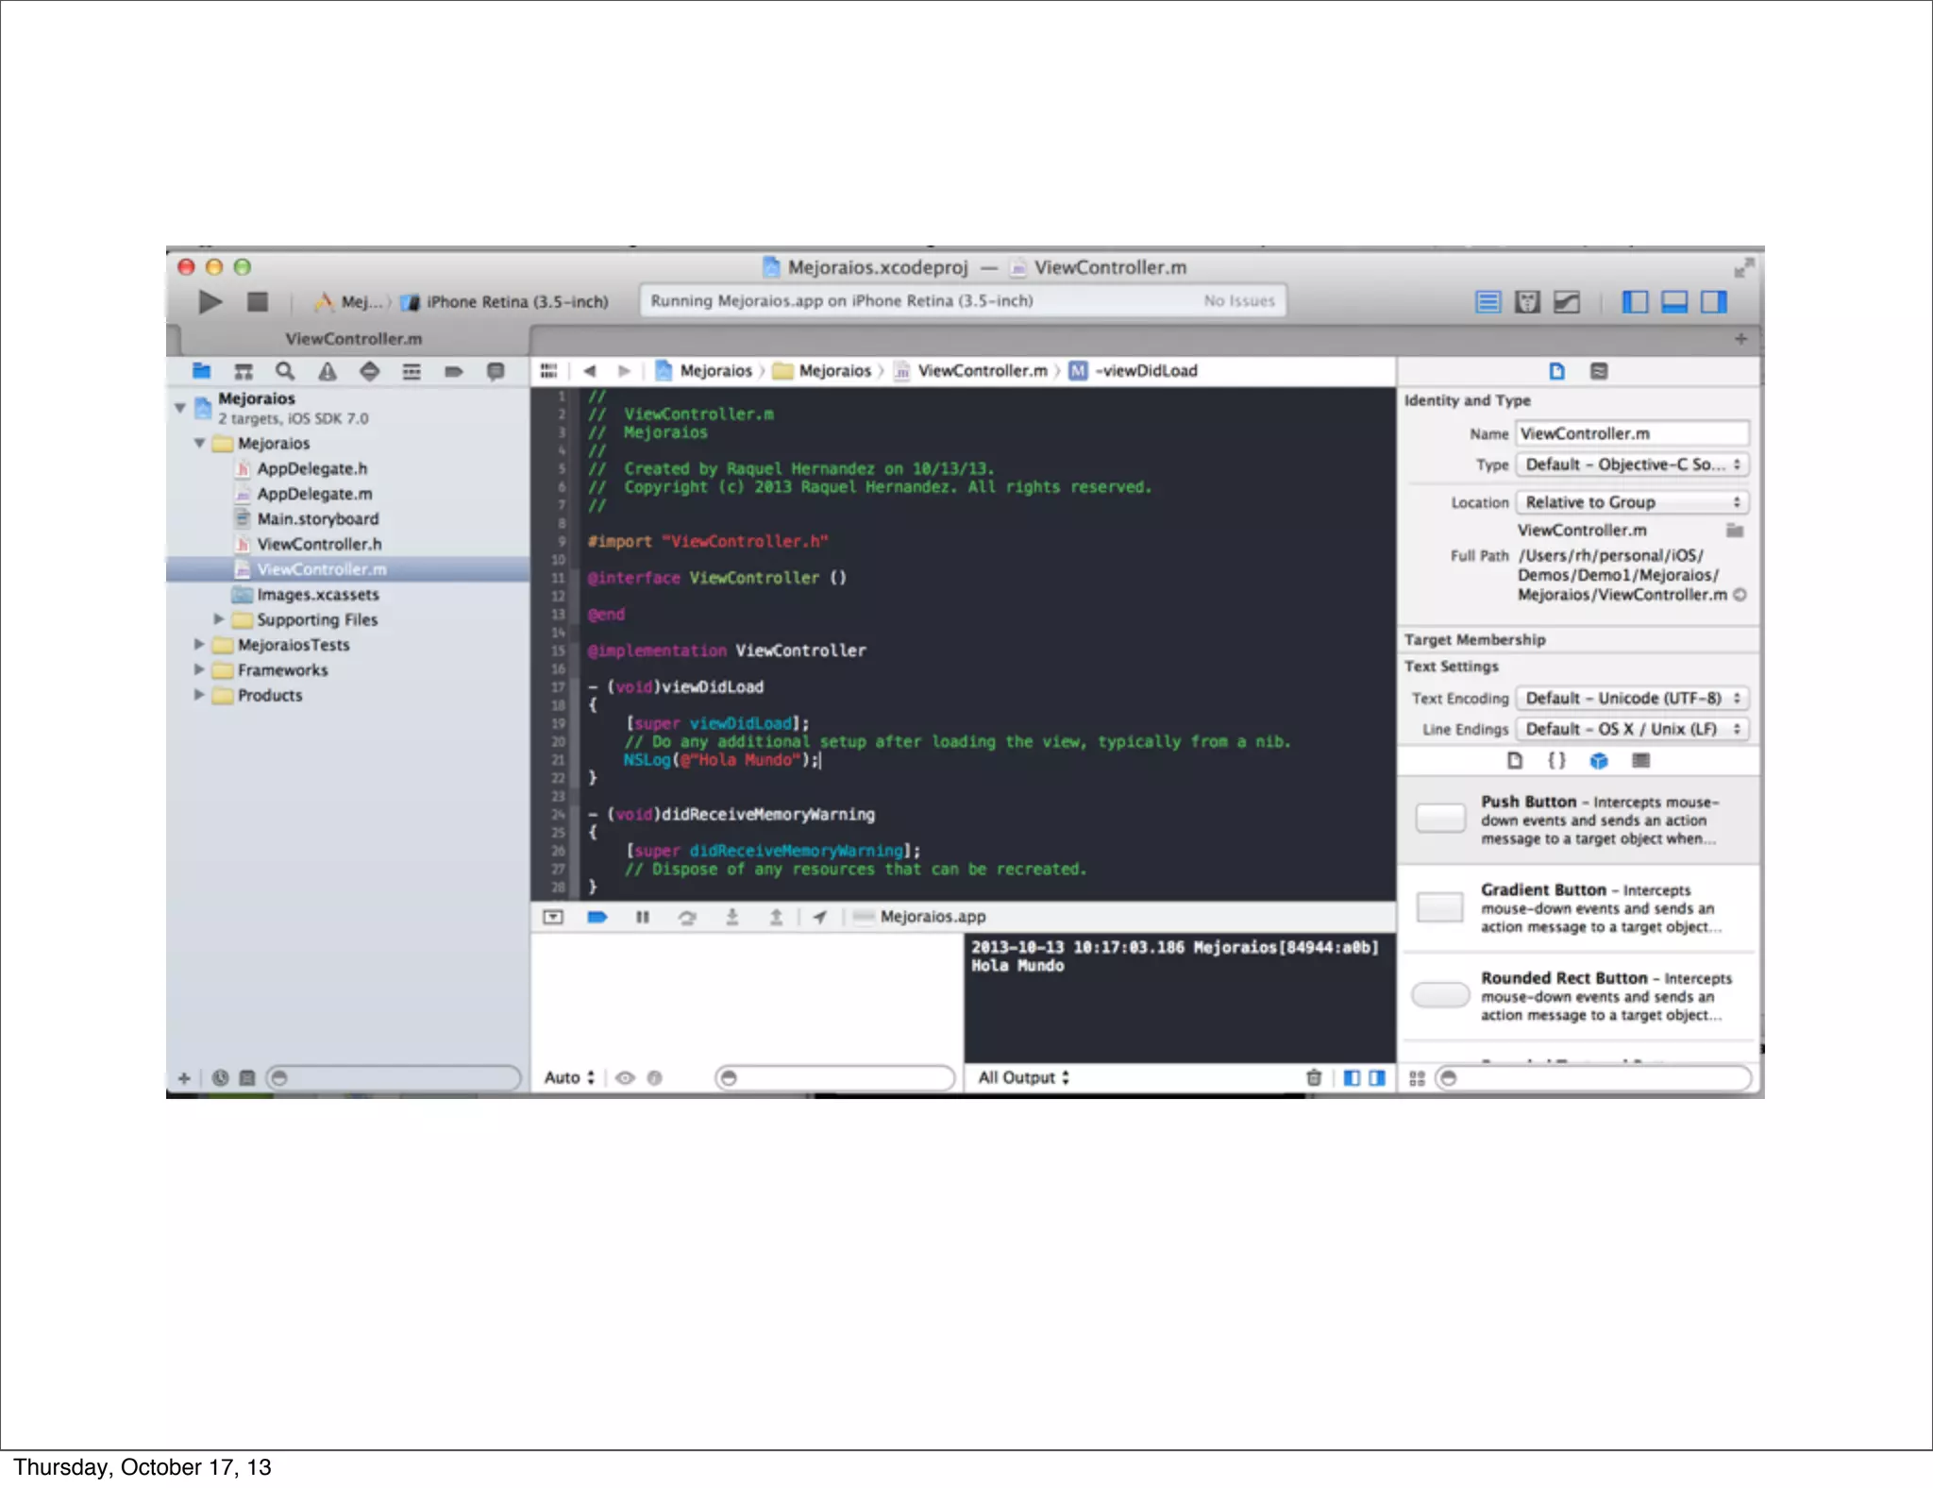The height and width of the screenshot is (1488, 1933).
Task: Toggle the Debug area visibility
Action: [1674, 302]
